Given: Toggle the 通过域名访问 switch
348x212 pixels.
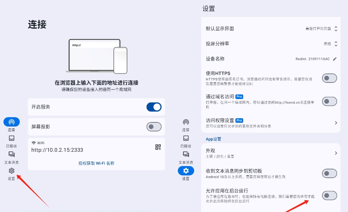Looking at the screenshot, I should point(330,101).
